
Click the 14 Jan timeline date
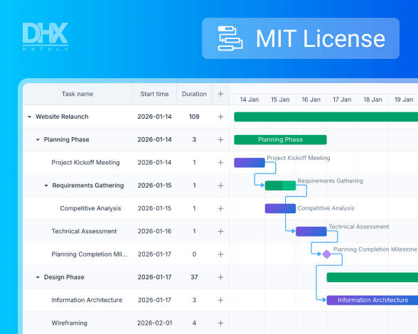pos(250,99)
